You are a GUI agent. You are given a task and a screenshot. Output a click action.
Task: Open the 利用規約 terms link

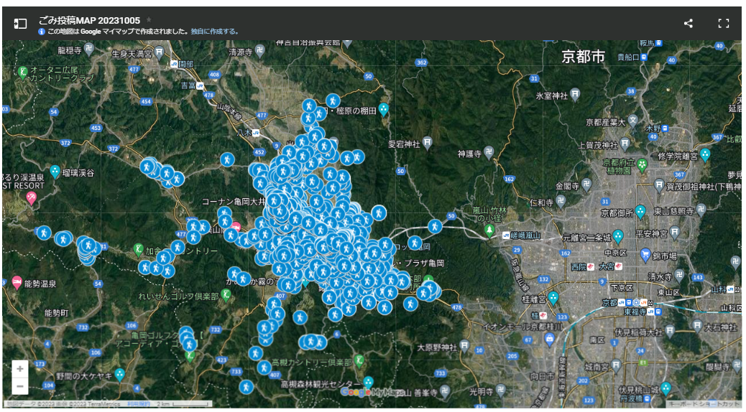pyautogui.click(x=139, y=404)
